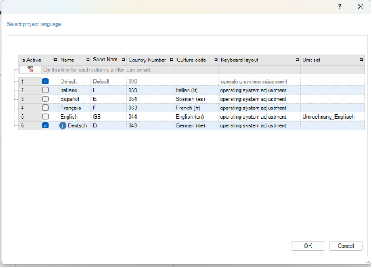The width and height of the screenshot is (372, 268).
Task: Click the pin icon in Country Number column header
Action: (171, 60)
